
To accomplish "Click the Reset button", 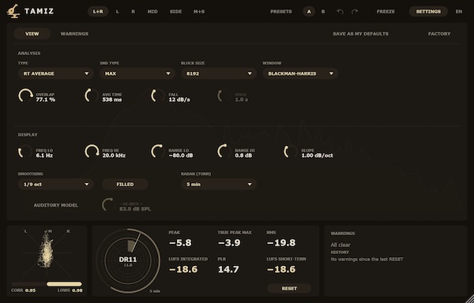I will click(x=289, y=289).
